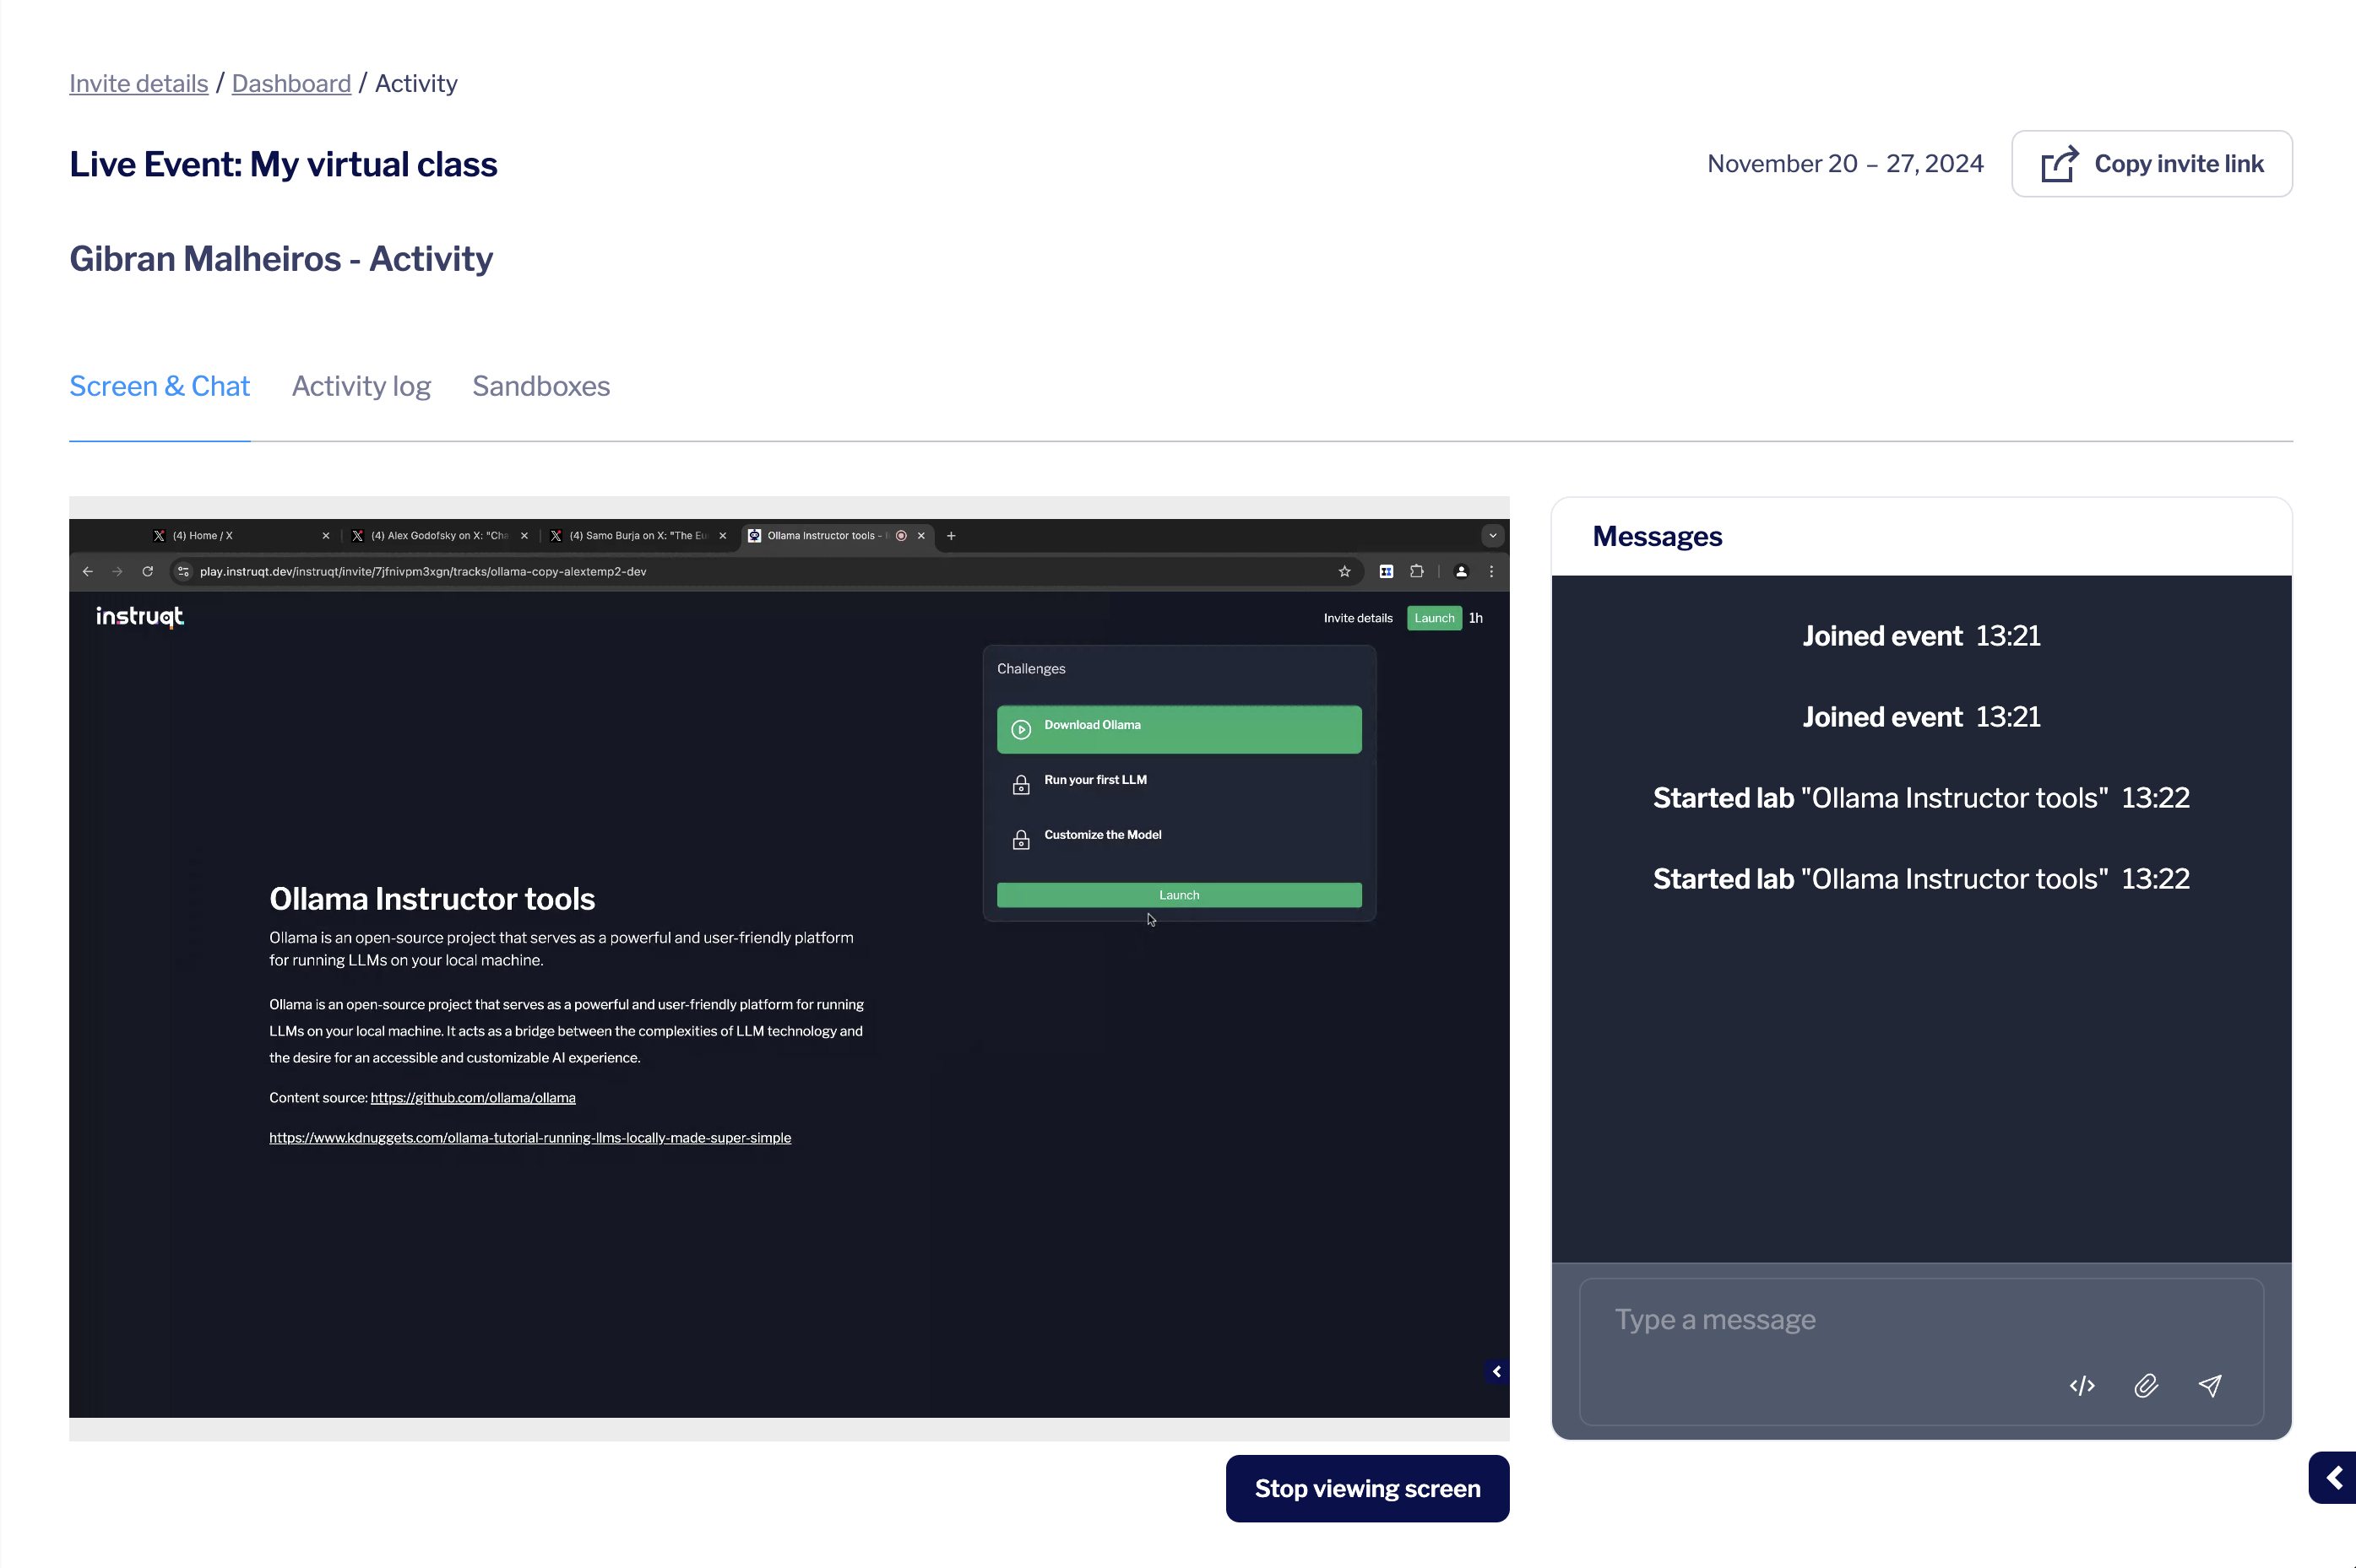2356x1568 pixels.
Task: Go to the Dashboard breadcrumb link
Action: 291,83
